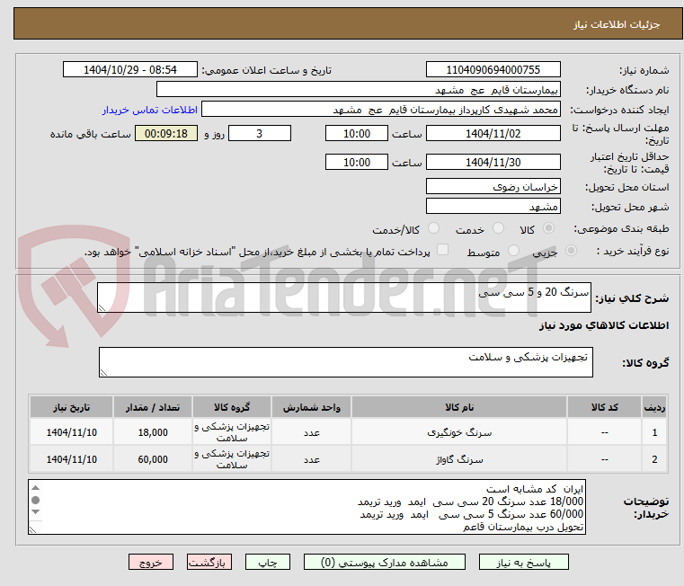Click the استان محل تحویل field

(x=493, y=186)
